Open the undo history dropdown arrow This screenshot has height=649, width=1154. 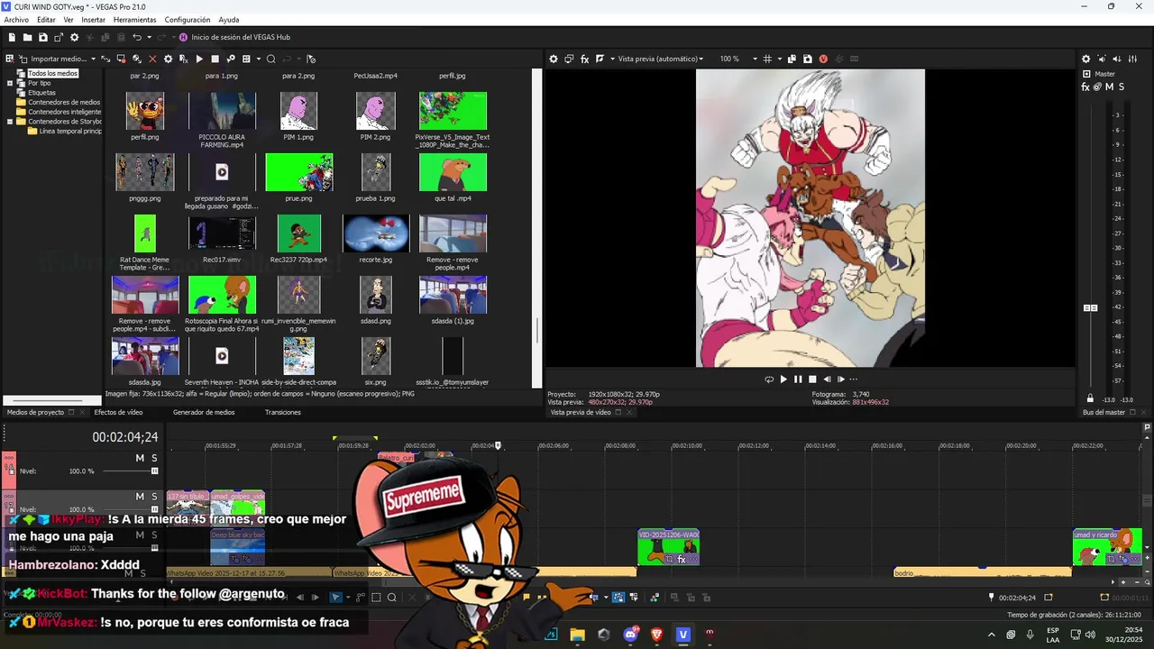click(149, 37)
